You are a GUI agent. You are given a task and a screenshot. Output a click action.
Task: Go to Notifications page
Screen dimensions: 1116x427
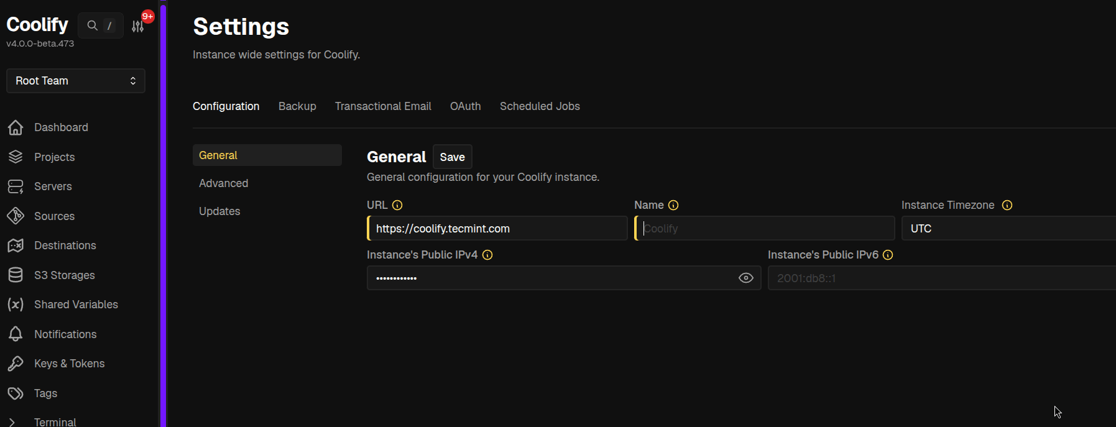(x=65, y=334)
